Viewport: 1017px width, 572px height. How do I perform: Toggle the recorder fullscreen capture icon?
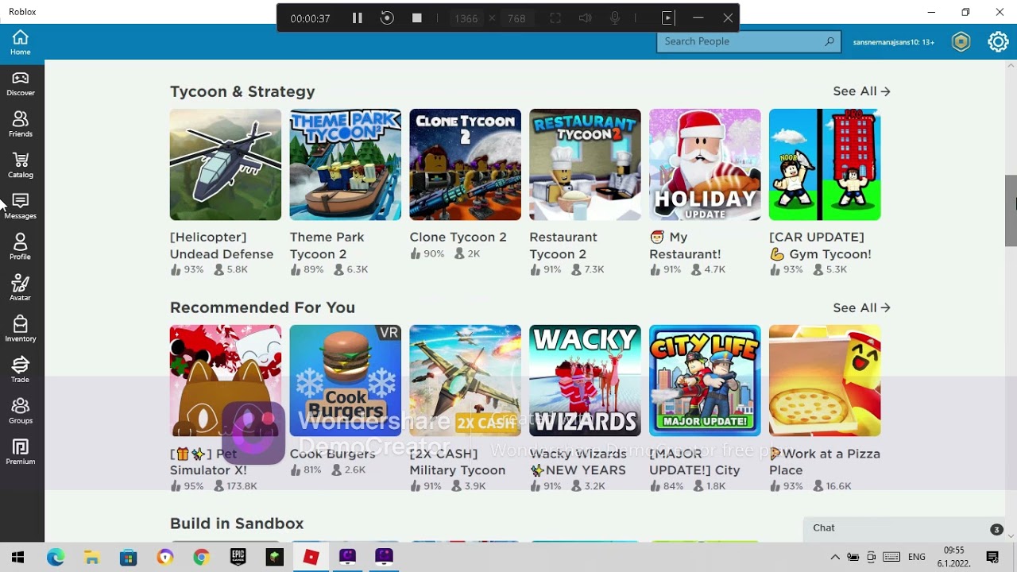pos(555,18)
